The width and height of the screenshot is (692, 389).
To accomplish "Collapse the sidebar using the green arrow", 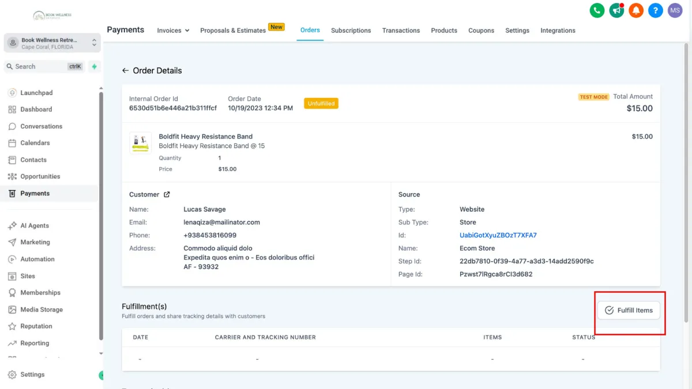I will pos(101,375).
